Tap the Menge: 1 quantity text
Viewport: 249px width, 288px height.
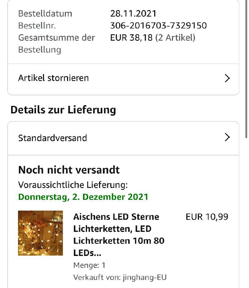(89, 265)
